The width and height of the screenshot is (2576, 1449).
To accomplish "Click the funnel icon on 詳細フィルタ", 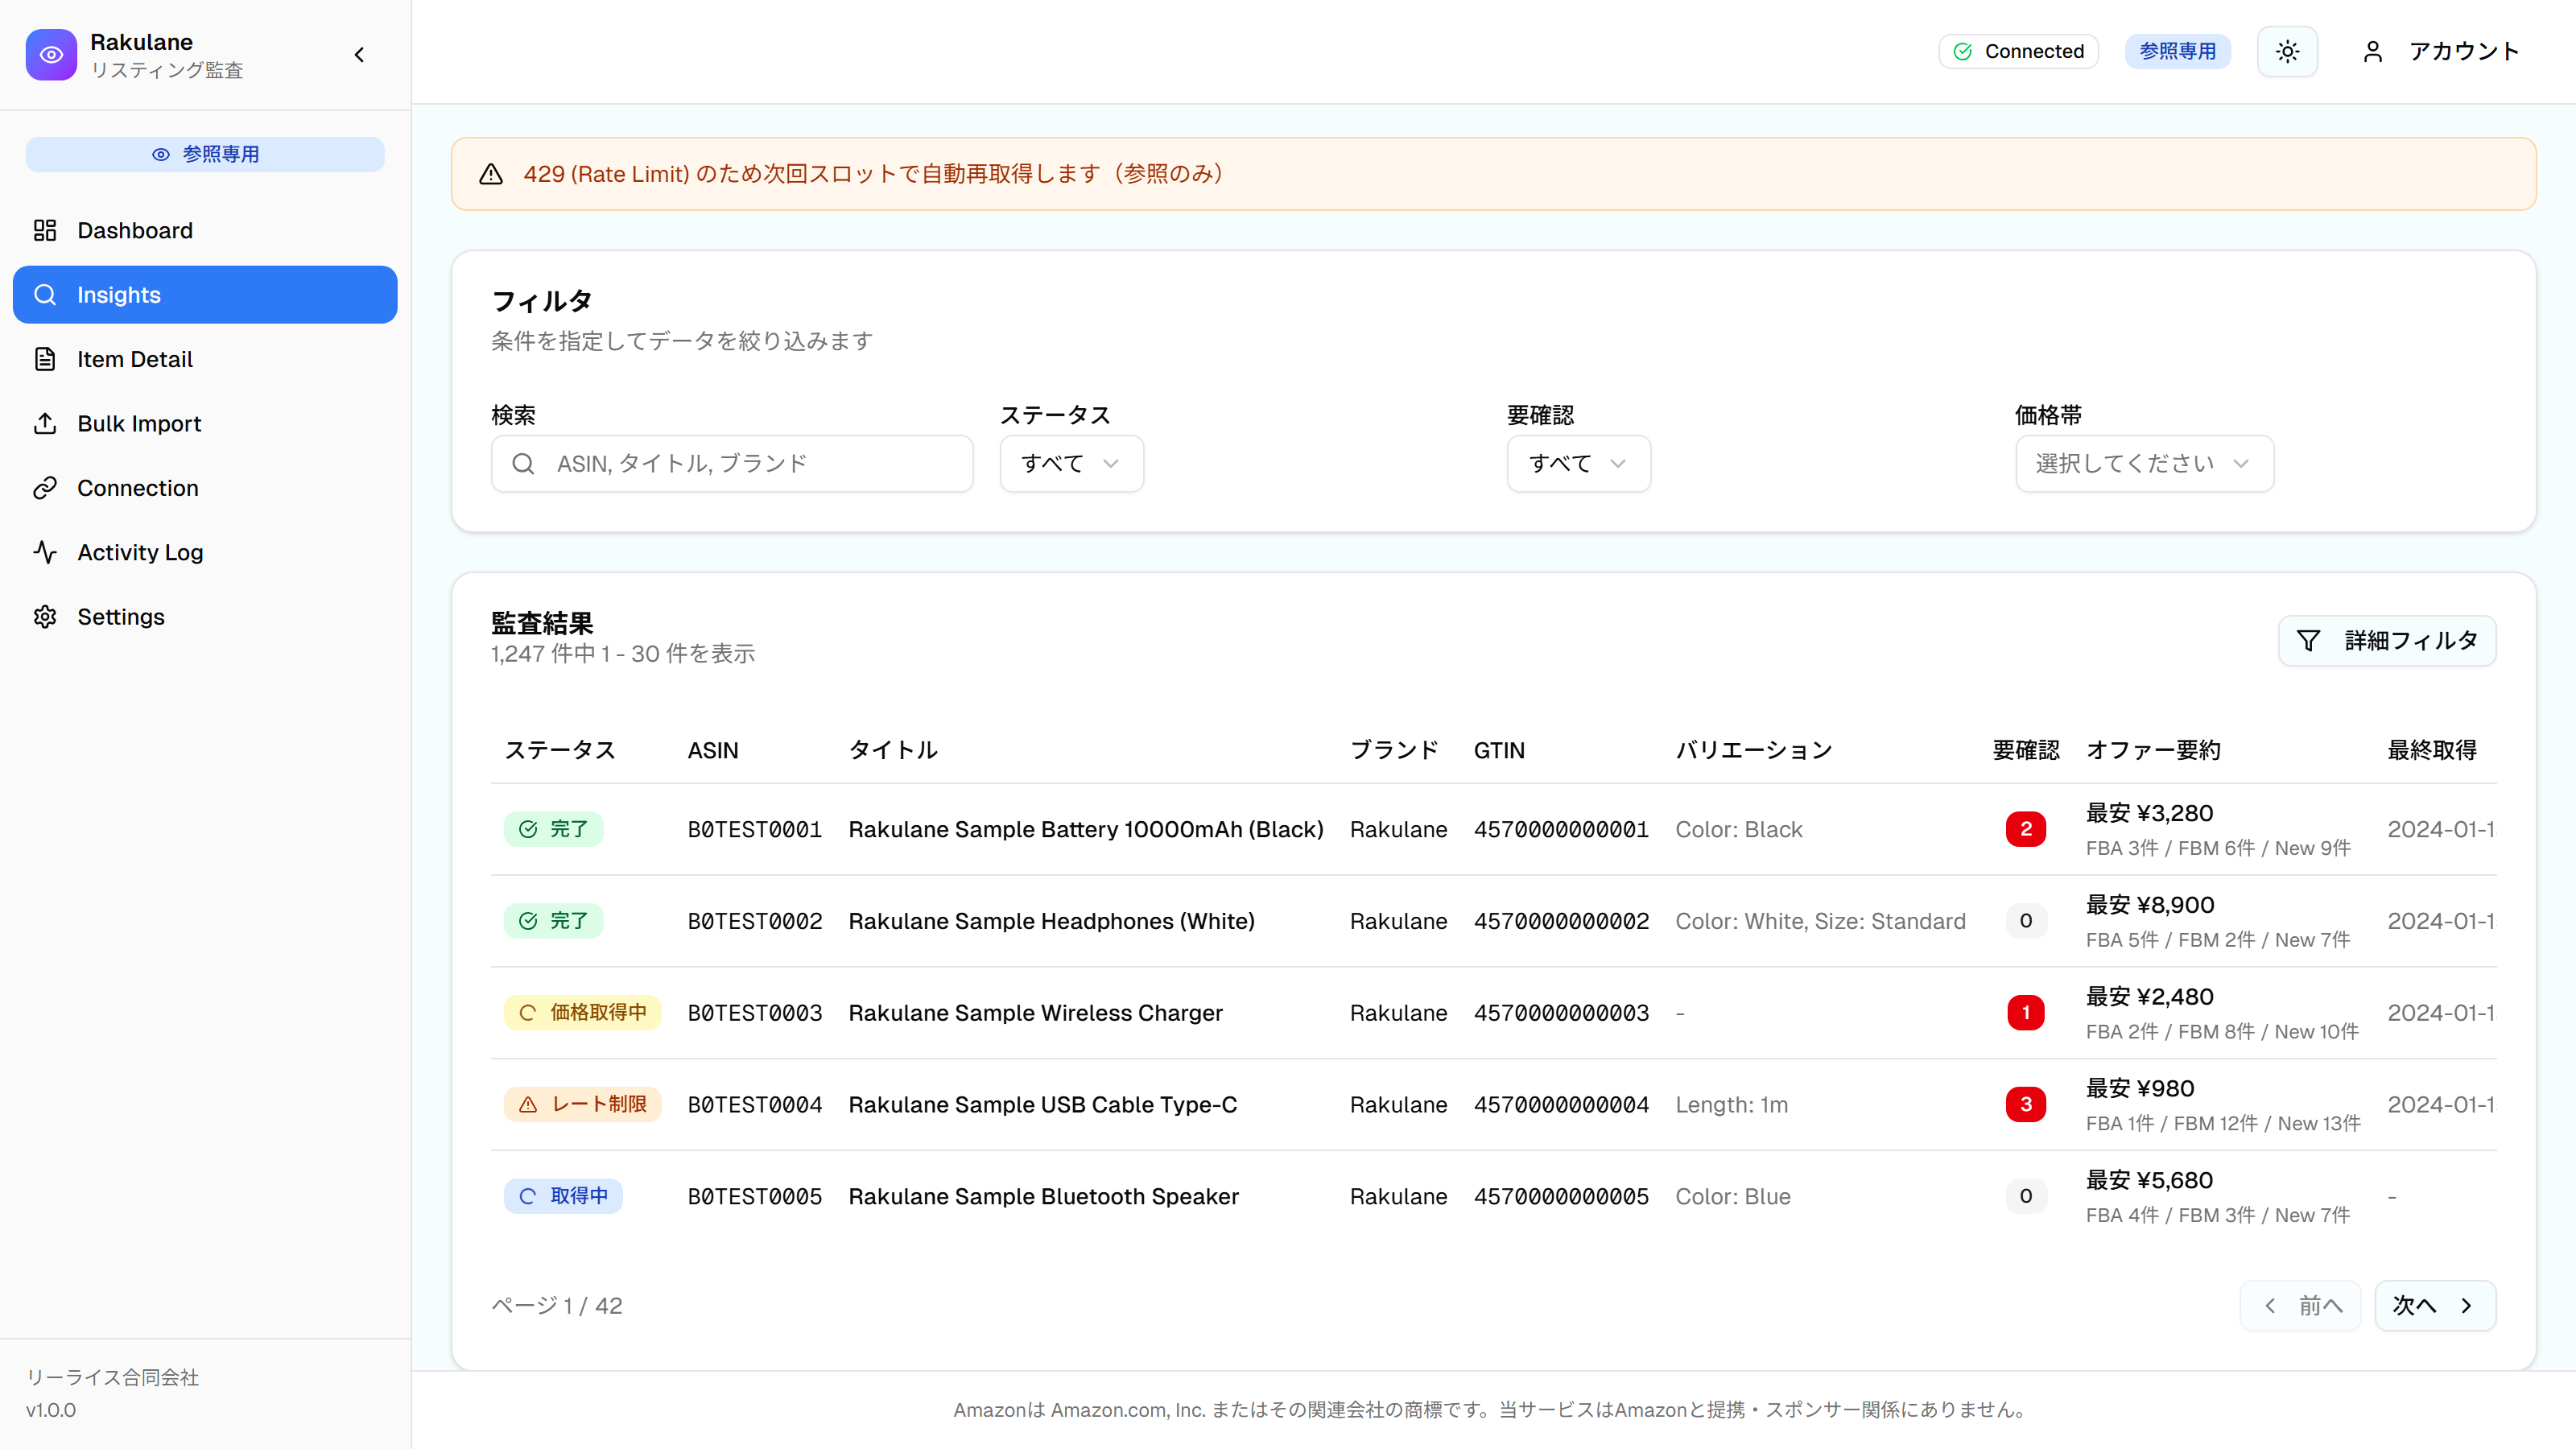I will tap(2308, 640).
